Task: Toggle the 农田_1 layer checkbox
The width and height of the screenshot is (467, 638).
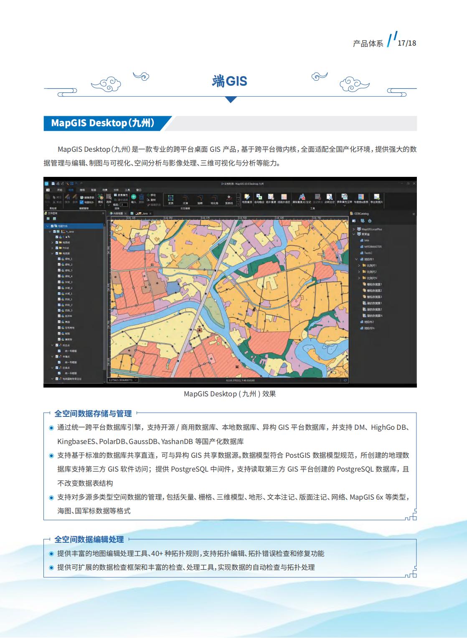Action: point(60,299)
